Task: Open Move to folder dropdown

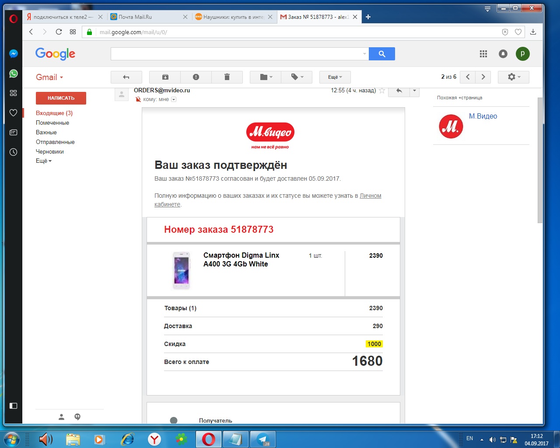Action: tap(266, 77)
